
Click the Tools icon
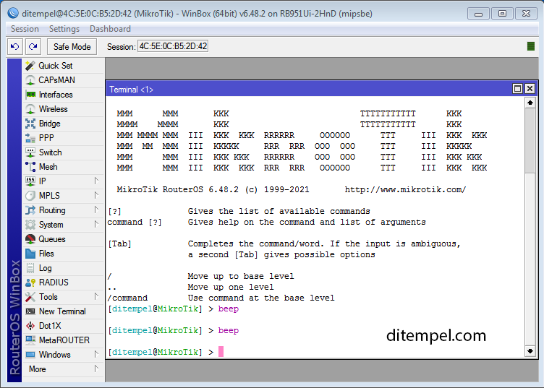pyautogui.click(x=30, y=297)
